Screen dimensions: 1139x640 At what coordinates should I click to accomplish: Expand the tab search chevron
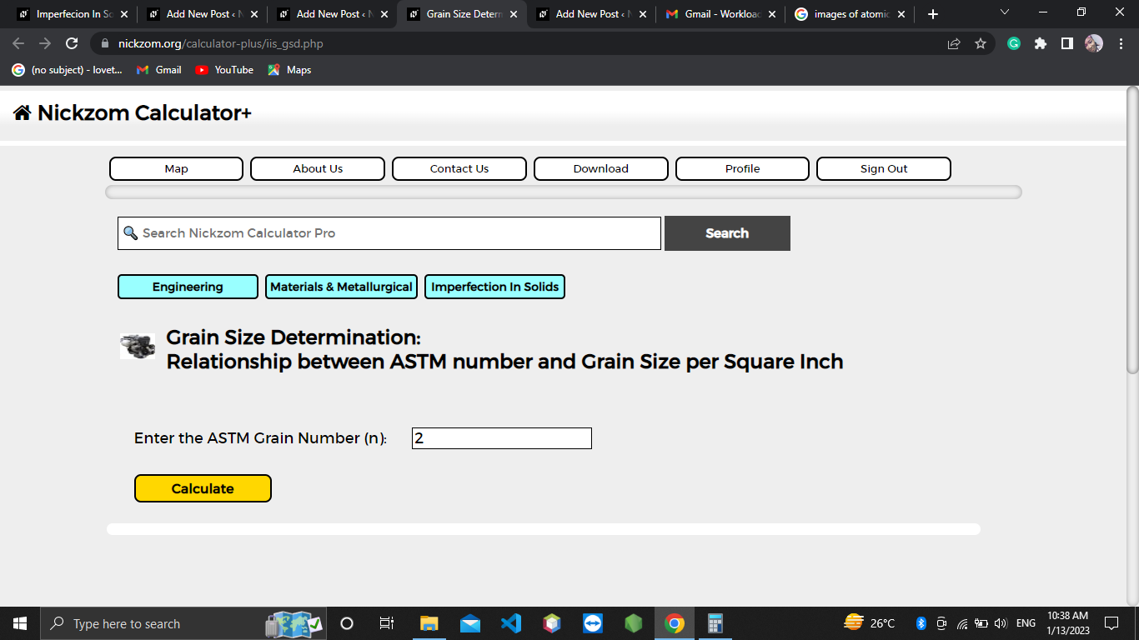pos(1004,12)
